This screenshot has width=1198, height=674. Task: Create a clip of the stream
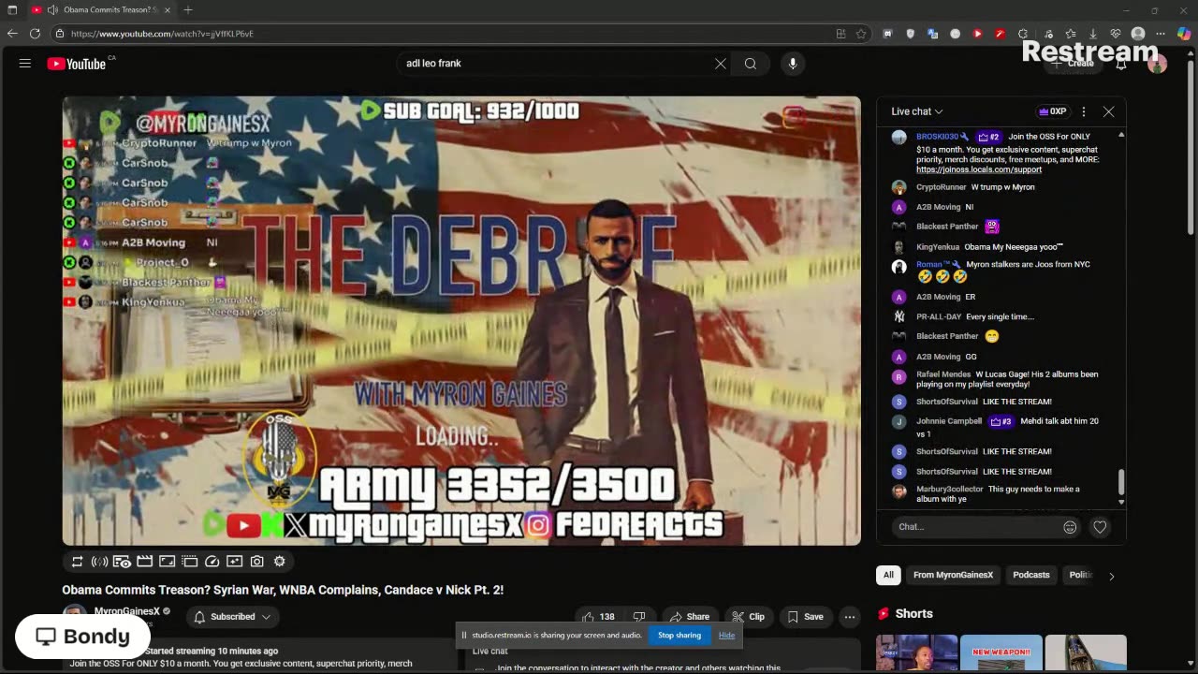[x=748, y=617]
